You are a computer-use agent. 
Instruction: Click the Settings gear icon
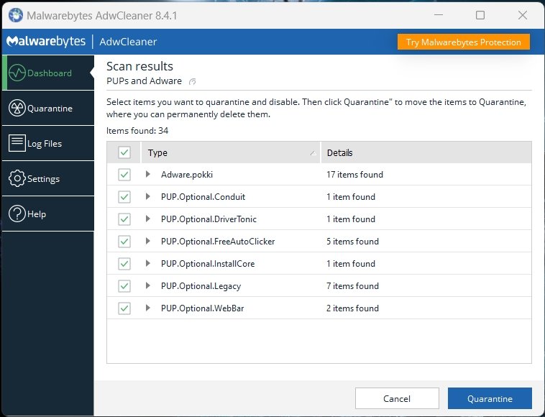(17, 178)
